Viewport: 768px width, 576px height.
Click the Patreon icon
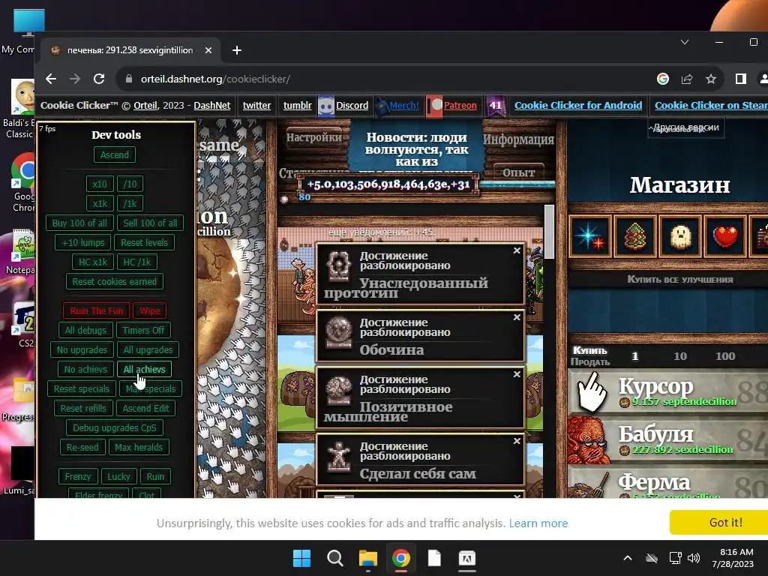coord(434,106)
